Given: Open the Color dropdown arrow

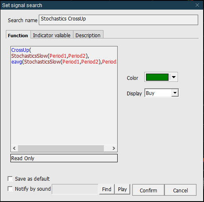Looking at the screenshot, I should click(174, 77).
